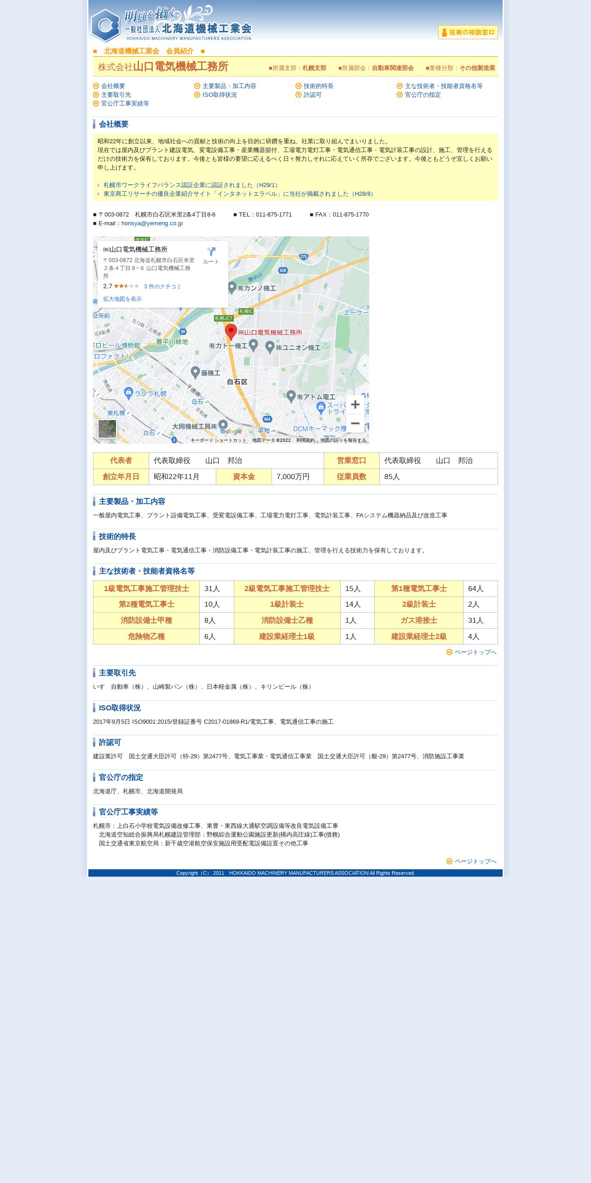
Task: Click the 札幌JCT label on map
Action: [x=224, y=318]
